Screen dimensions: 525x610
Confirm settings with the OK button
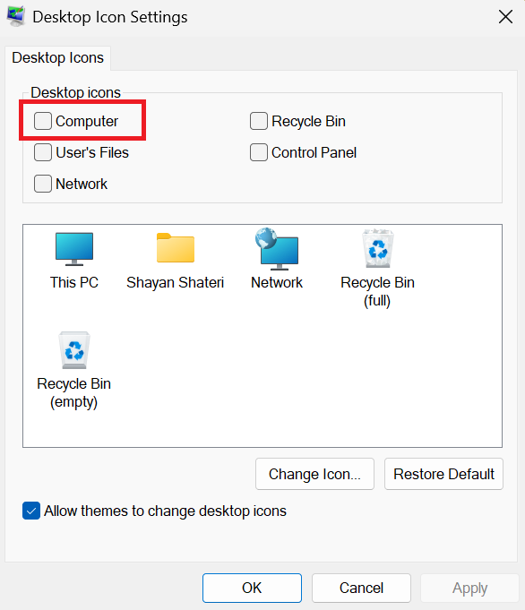coord(252,588)
